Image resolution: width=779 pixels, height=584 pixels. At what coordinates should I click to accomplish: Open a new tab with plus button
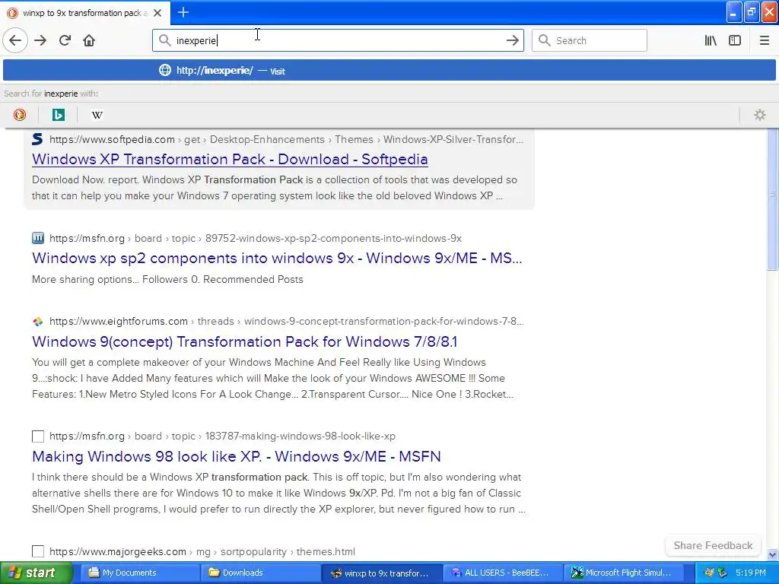183,12
